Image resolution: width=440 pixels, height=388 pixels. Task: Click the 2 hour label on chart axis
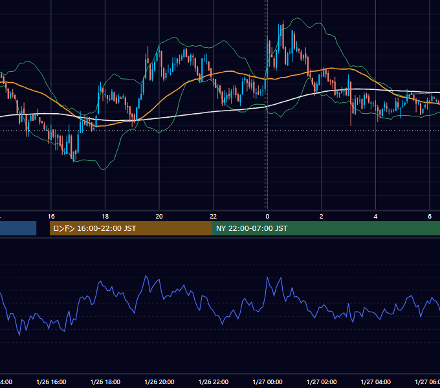(322, 217)
